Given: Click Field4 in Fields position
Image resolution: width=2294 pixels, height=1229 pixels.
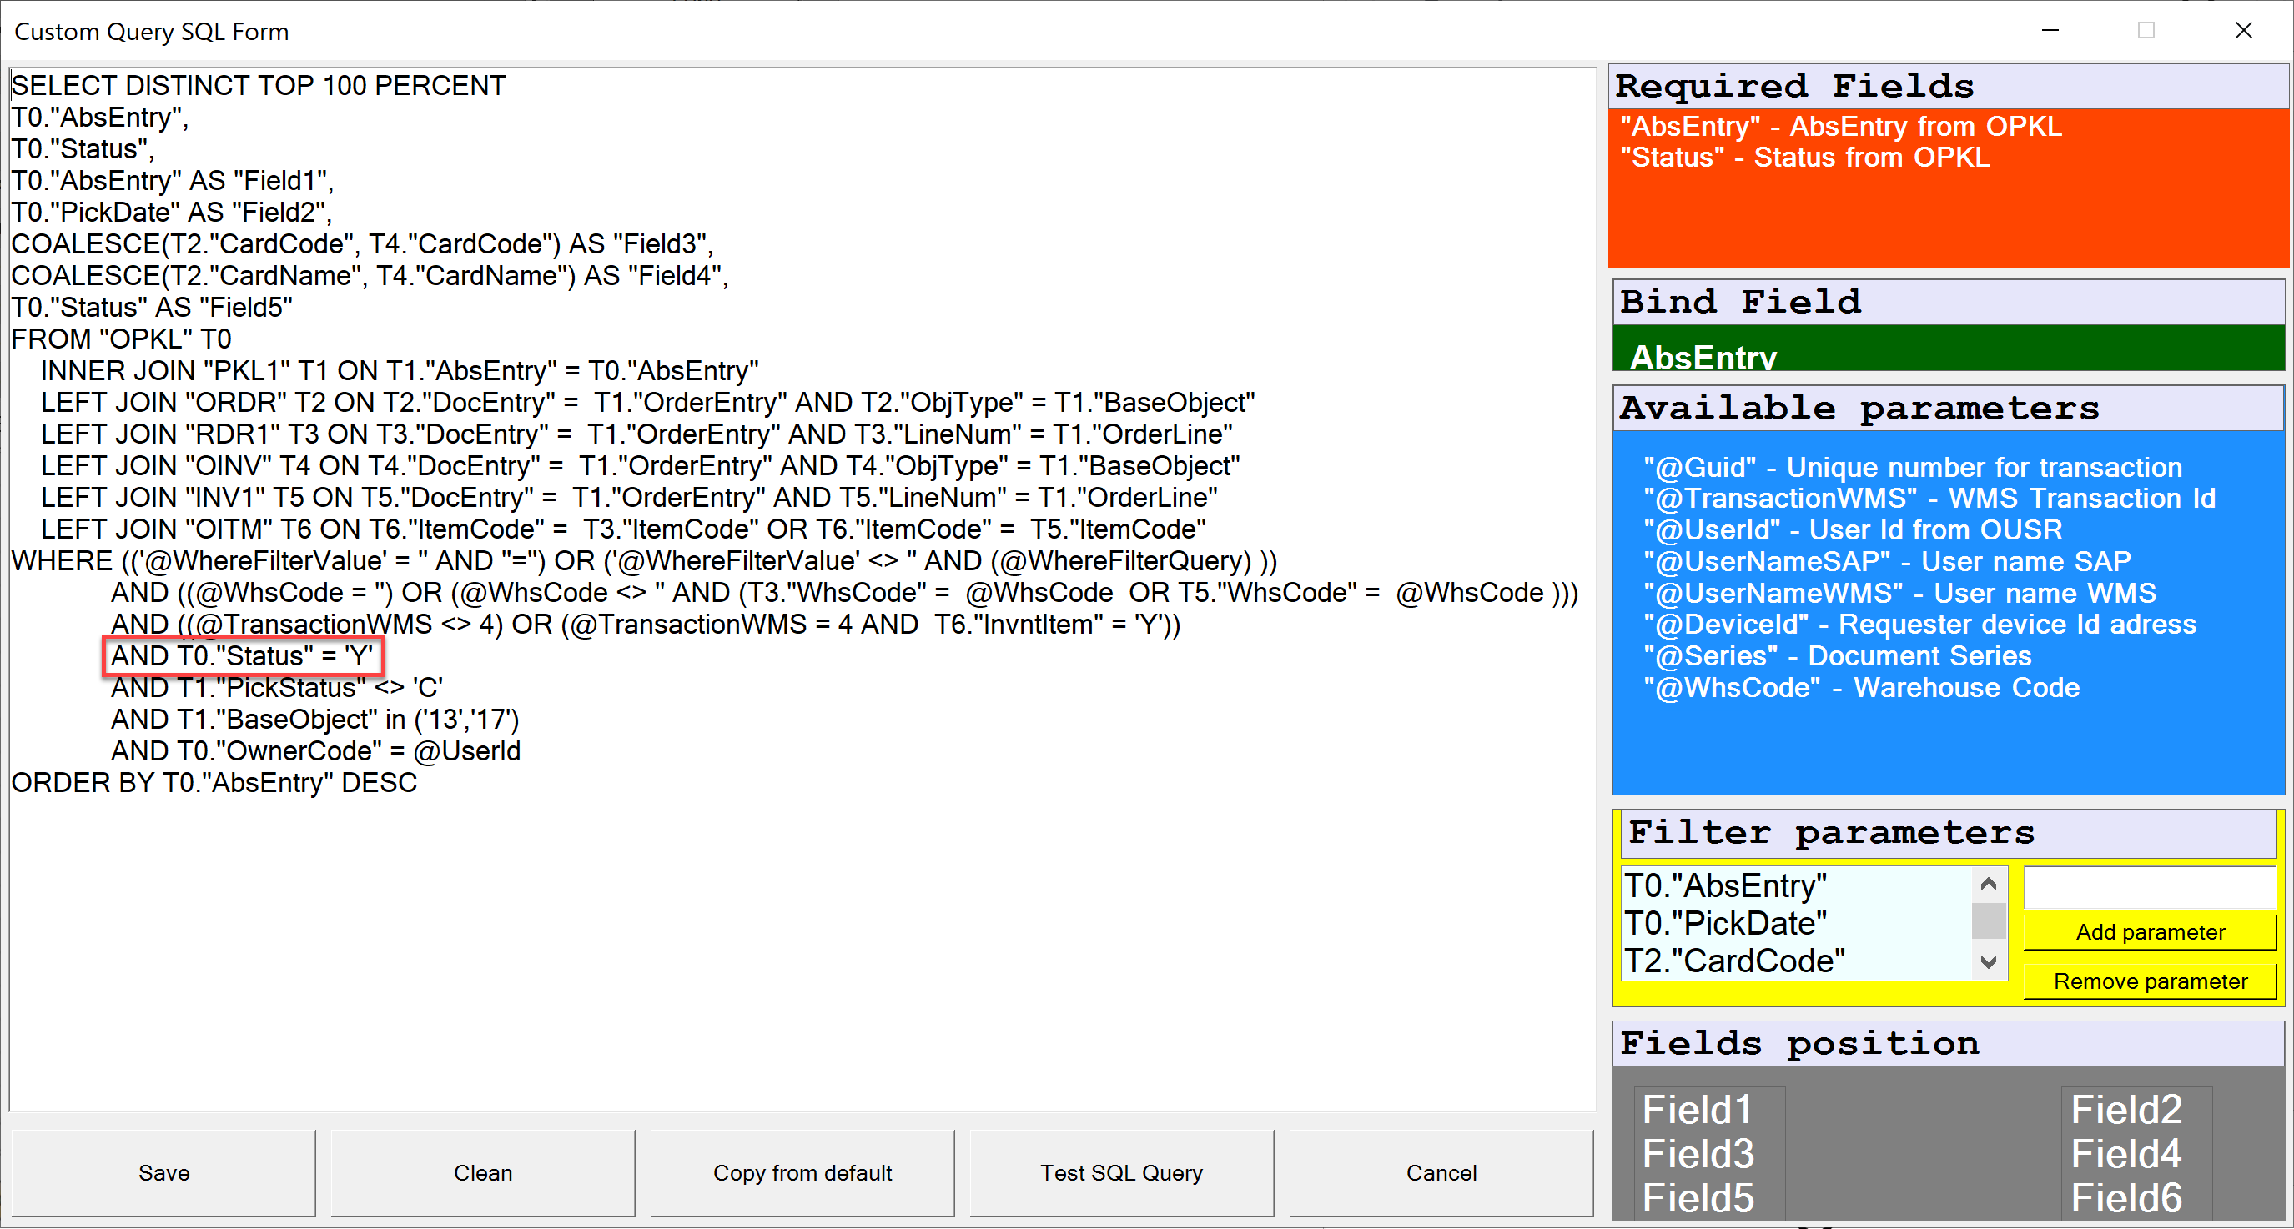Looking at the screenshot, I should coord(2125,1154).
